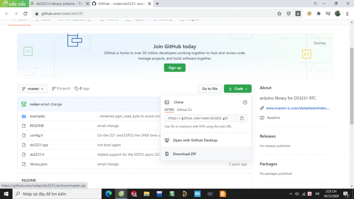This screenshot has width=354, height=199.
Task: Open the MX app in the taskbar
Action: click(x=197, y=194)
